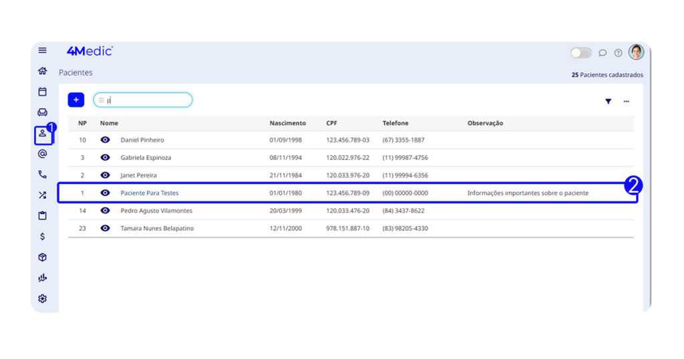Screen dimensions: 684x359
Task: Click the phone icon in sidebar
Action: pos(43,175)
